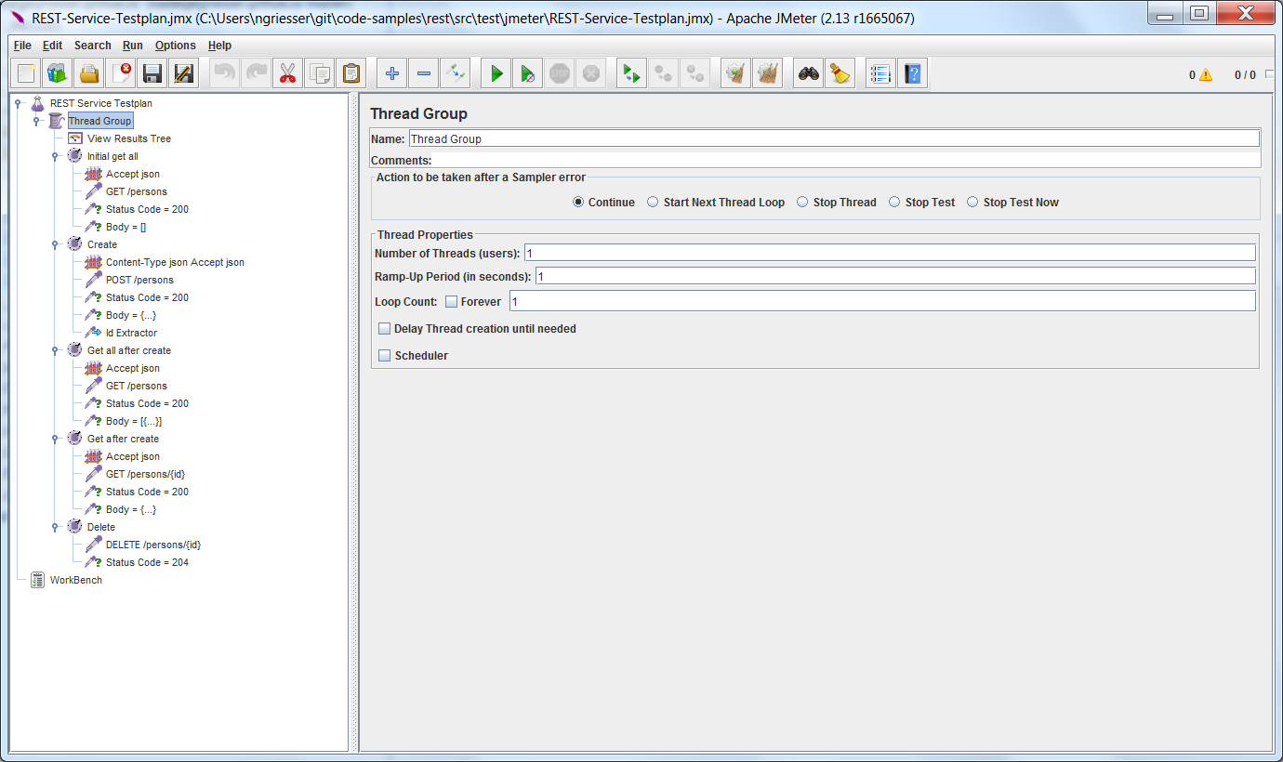Click the Copy toolbar icon
Image resolution: width=1283 pixels, height=762 pixels.
[320, 73]
